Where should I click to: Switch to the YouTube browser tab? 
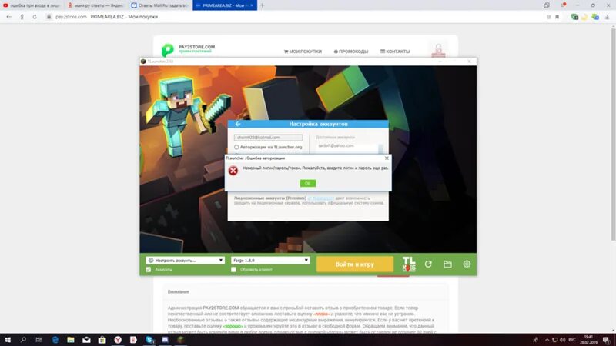(32, 5)
